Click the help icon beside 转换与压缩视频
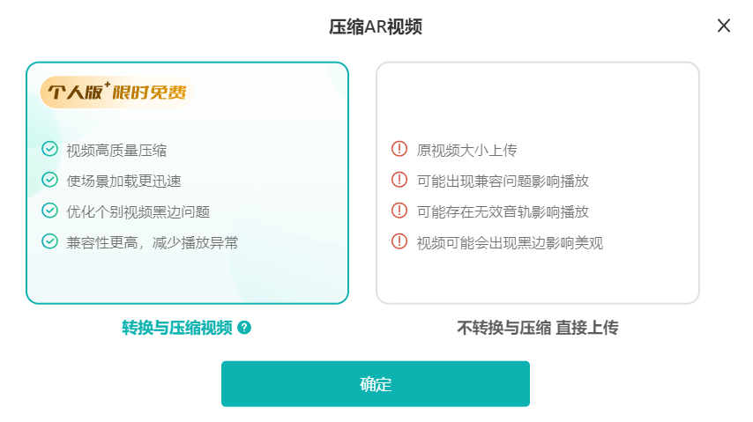This screenshot has height=422, width=753. [244, 328]
